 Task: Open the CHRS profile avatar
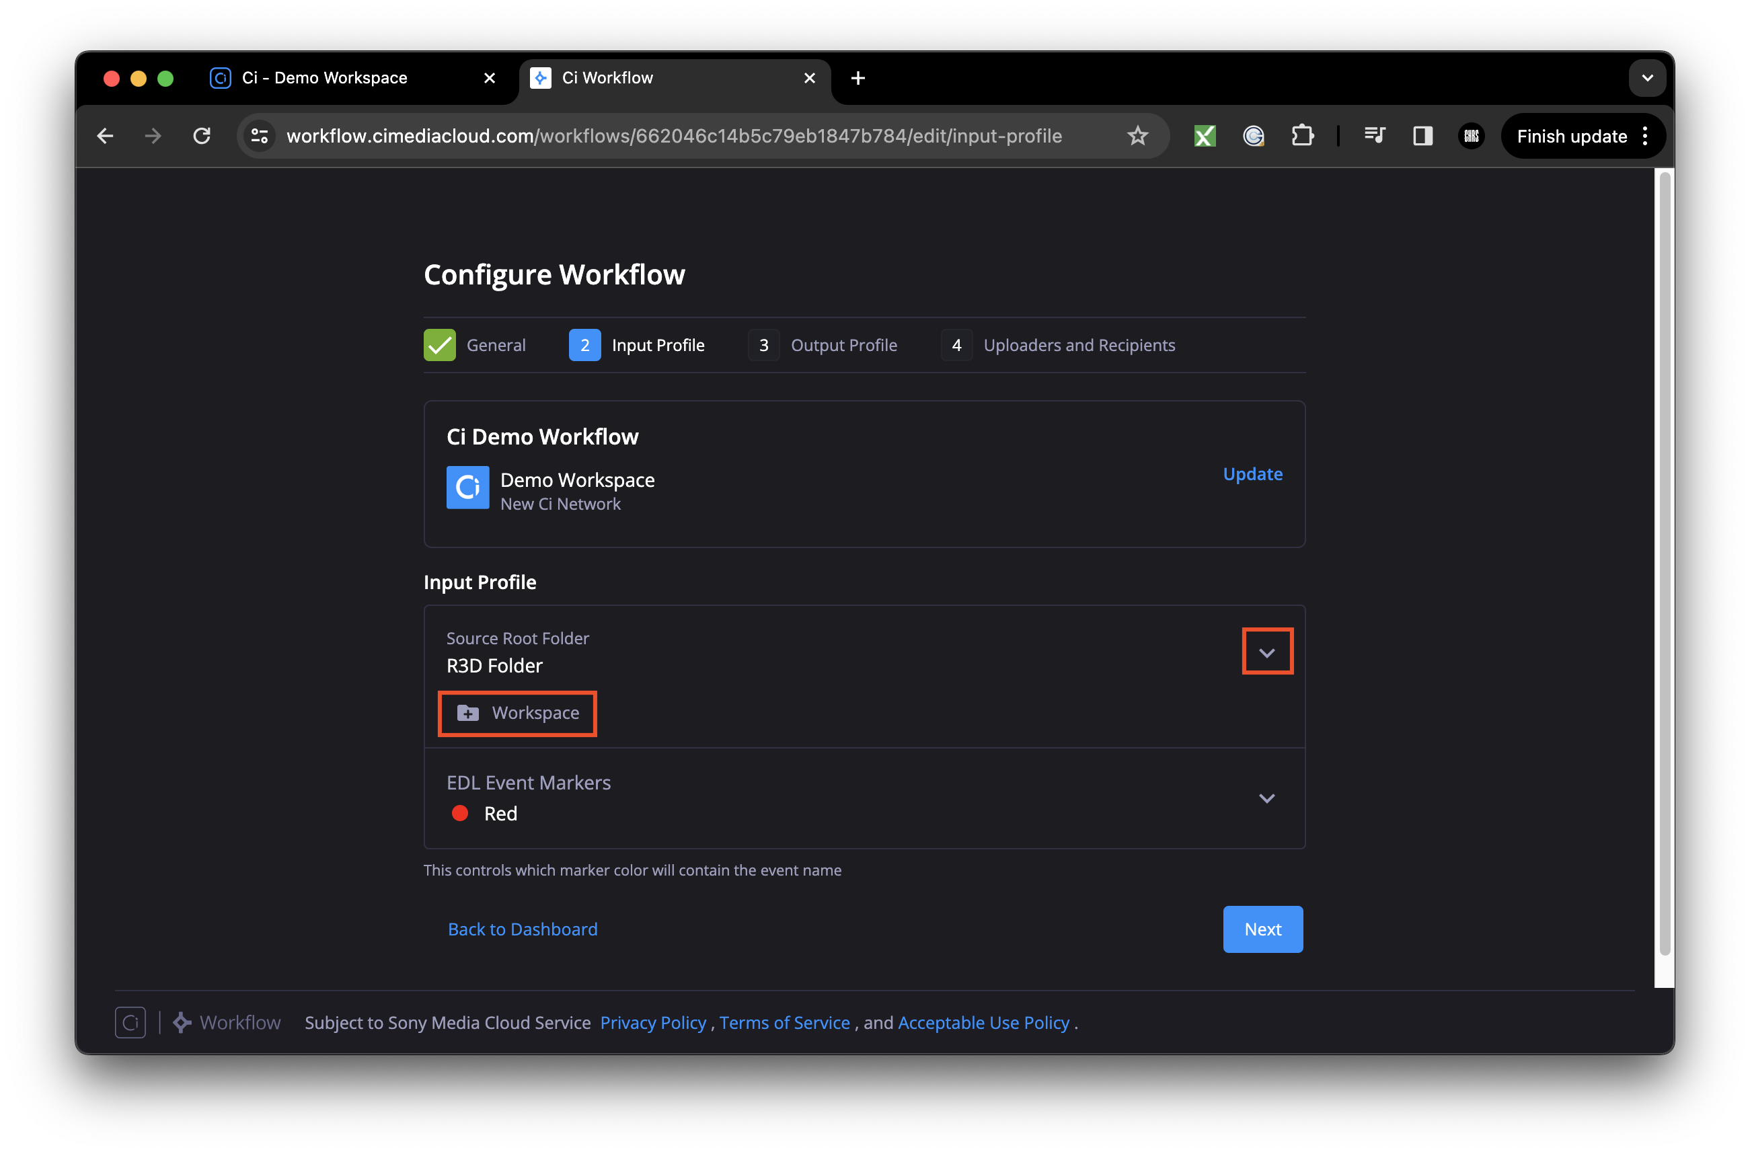click(1470, 135)
